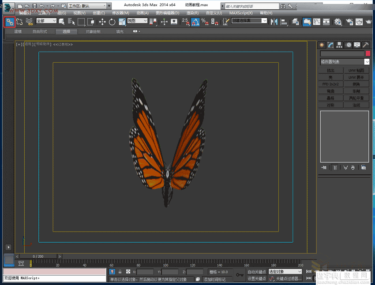Click the Align tool icon
The image size is (375, 285).
click(284, 22)
